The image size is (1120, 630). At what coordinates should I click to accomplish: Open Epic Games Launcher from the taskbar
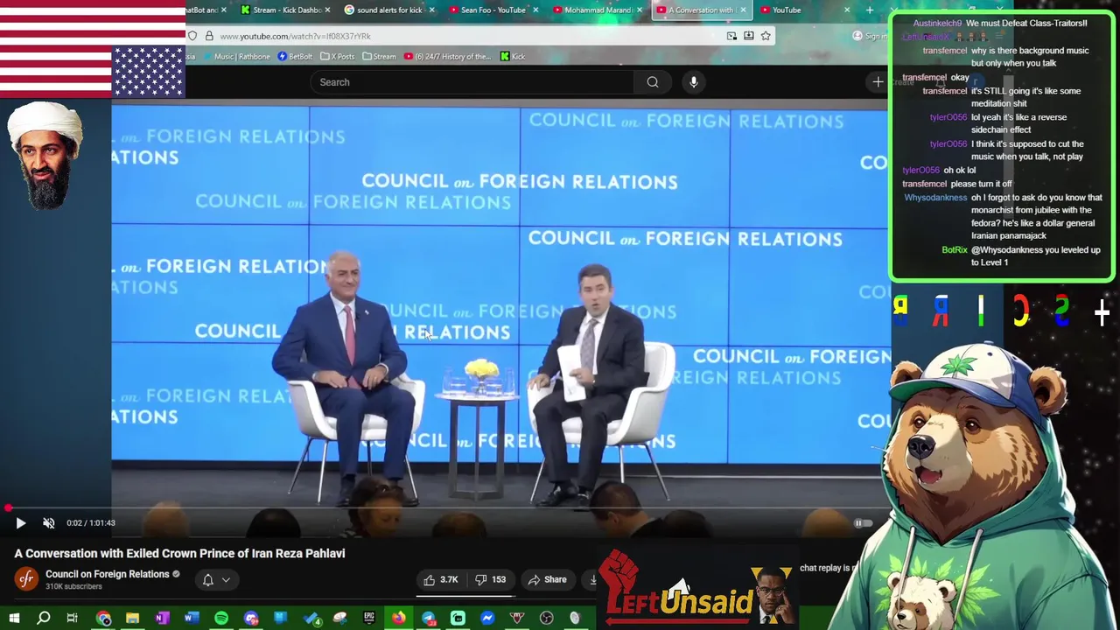pos(369,619)
